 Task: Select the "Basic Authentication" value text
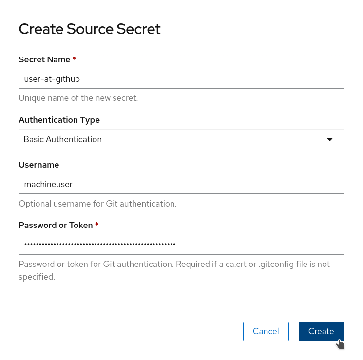pyautogui.click(x=63, y=139)
